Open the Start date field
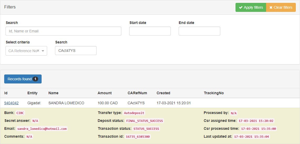 [150, 31]
